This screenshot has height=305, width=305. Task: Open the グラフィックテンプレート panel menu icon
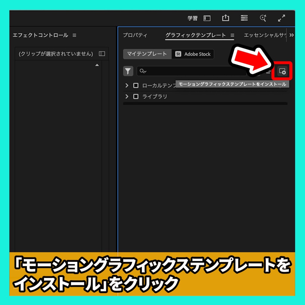[232, 35]
